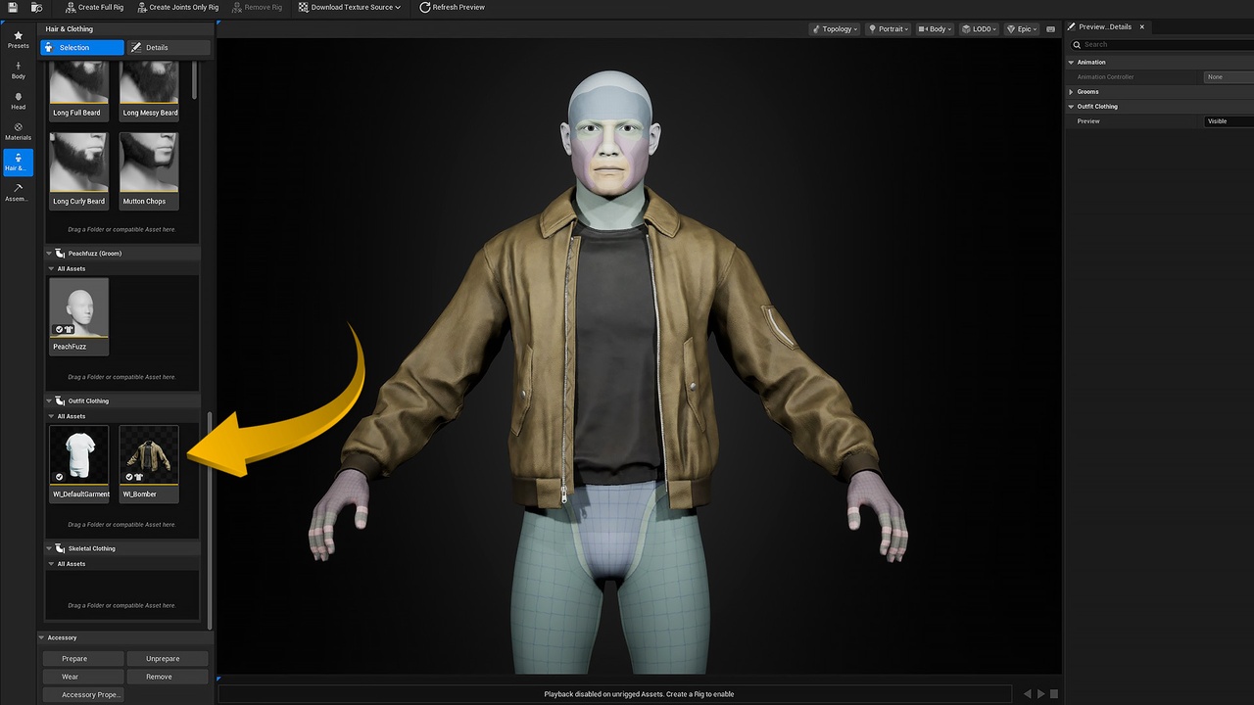Collapse All Assets under Peachfuzz (Groom)
The width and height of the screenshot is (1254, 705).
click(x=50, y=268)
